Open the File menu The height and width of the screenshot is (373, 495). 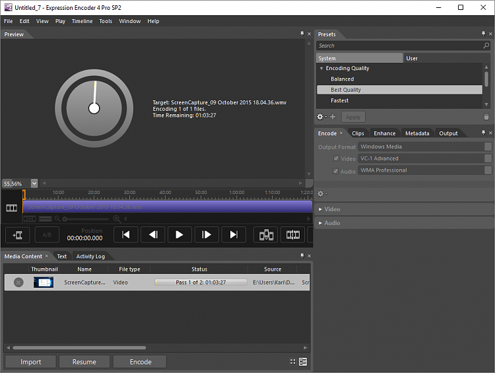(8, 21)
